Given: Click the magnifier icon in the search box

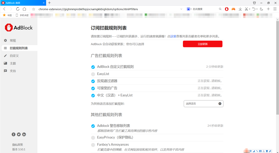Looking at the screenshot, I should 220,9.
